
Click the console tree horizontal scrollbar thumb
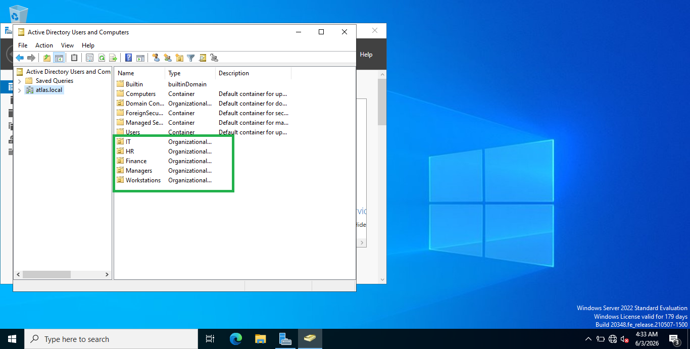click(46, 275)
